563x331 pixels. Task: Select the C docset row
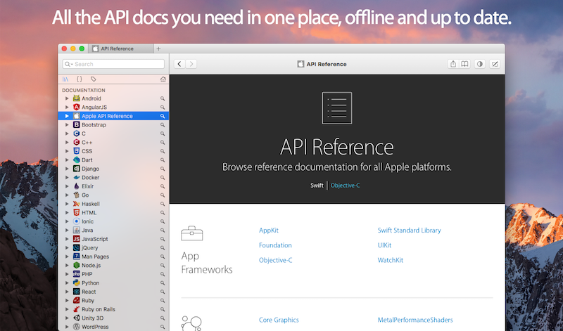[113, 134]
